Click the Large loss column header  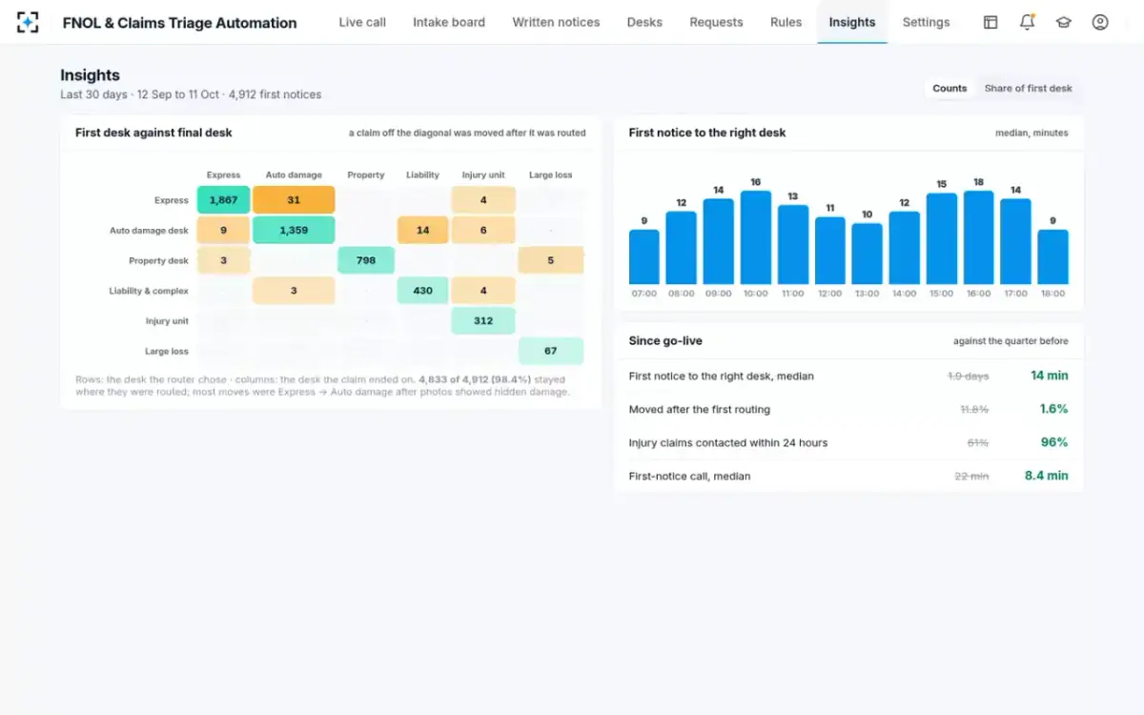tap(551, 175)
